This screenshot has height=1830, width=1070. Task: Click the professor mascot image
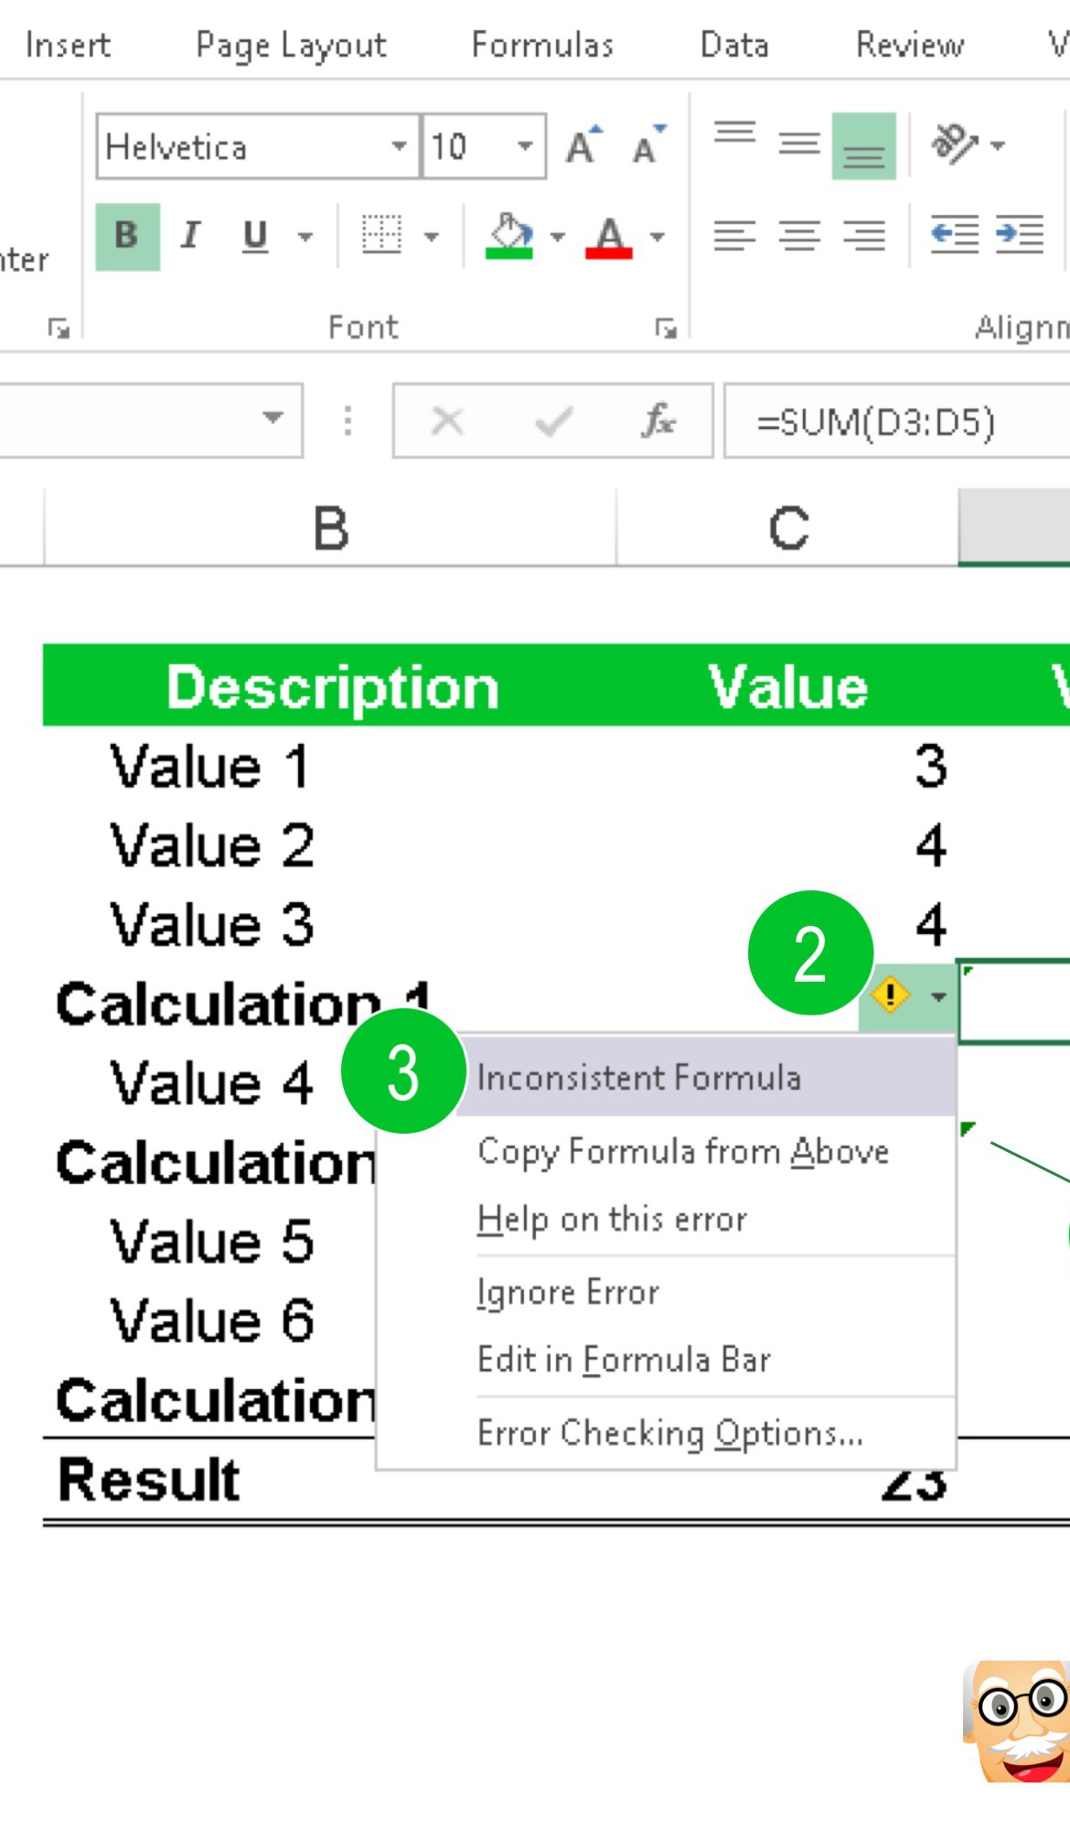[1015, 1721]
